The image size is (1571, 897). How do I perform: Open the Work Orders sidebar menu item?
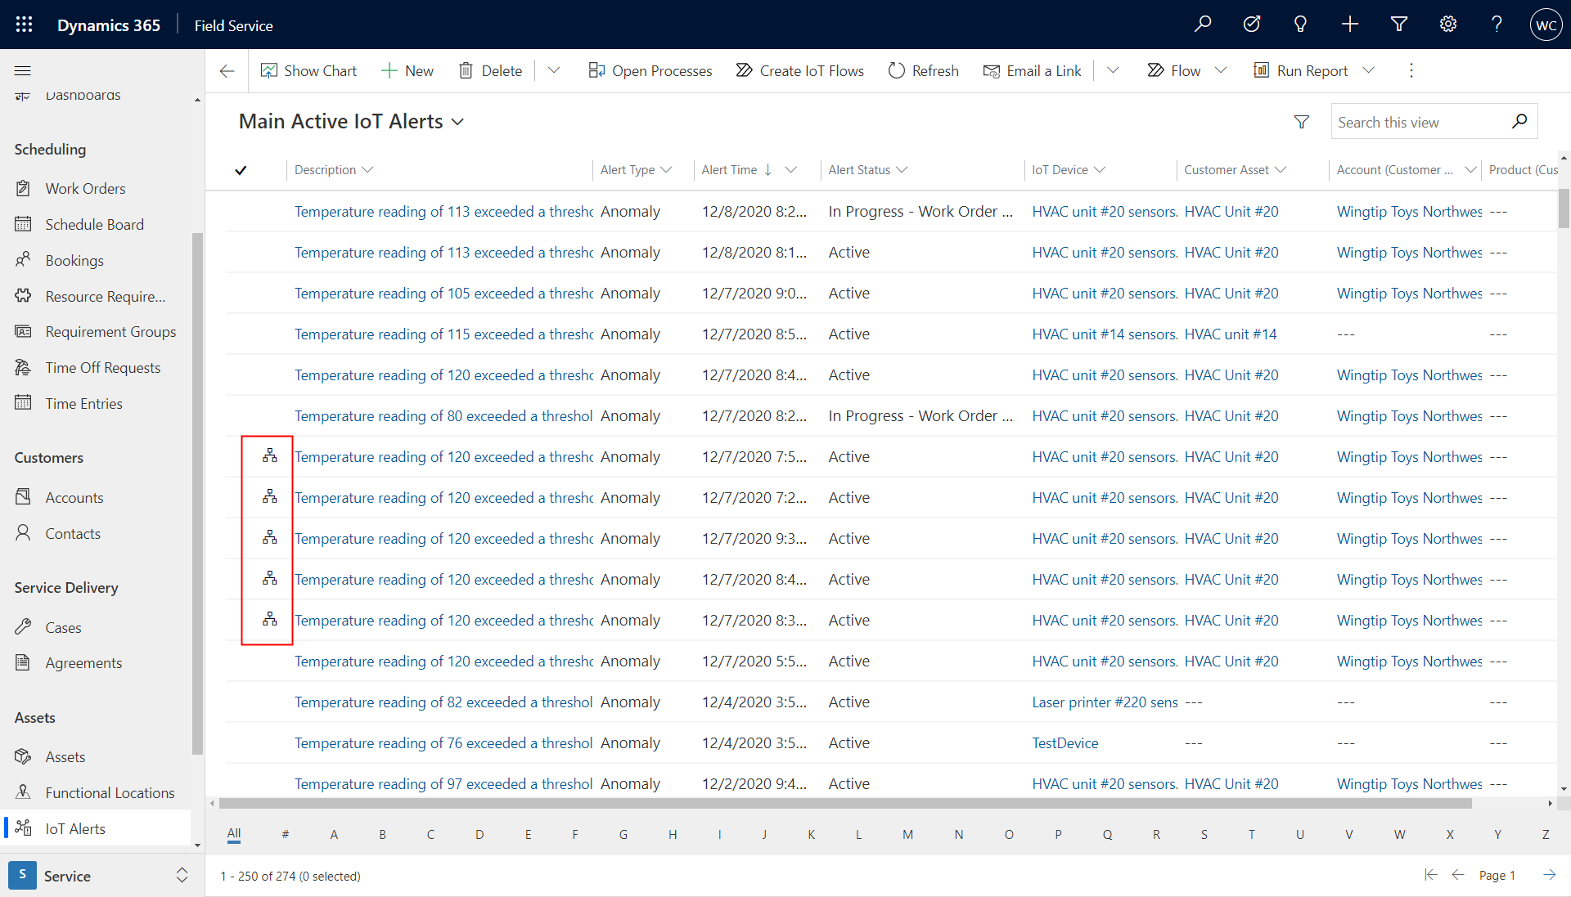coord(85,187)
